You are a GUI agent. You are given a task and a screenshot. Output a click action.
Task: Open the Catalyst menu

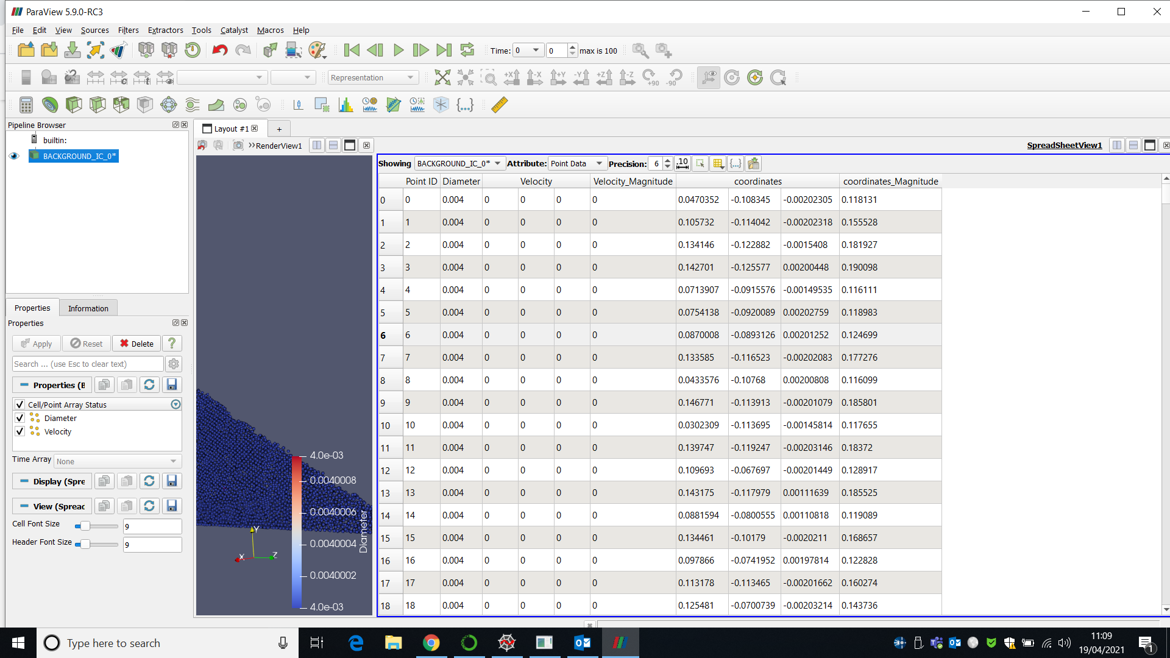point(234,30)
